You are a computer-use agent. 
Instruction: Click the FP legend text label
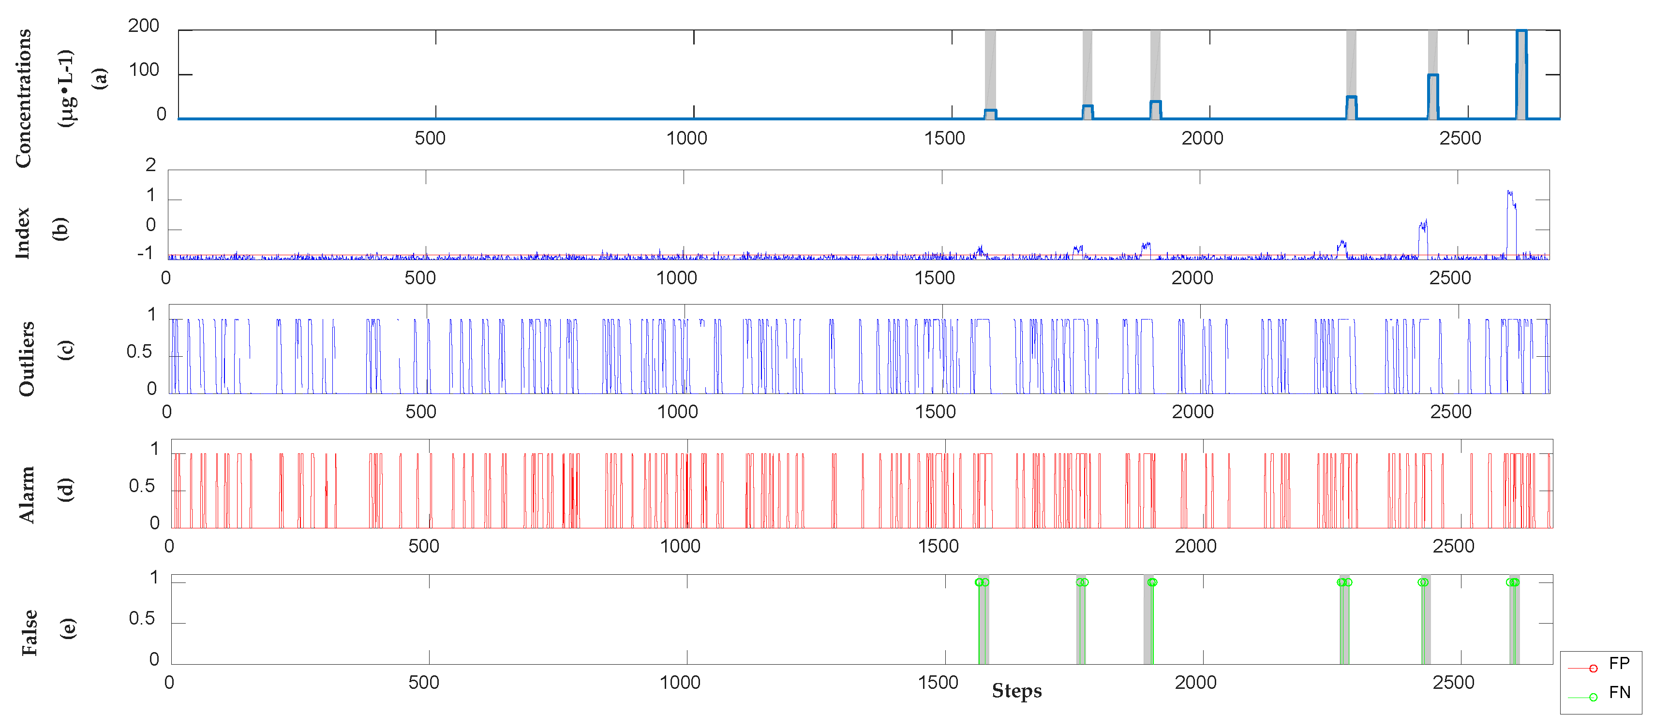(x=1619, y=663)
